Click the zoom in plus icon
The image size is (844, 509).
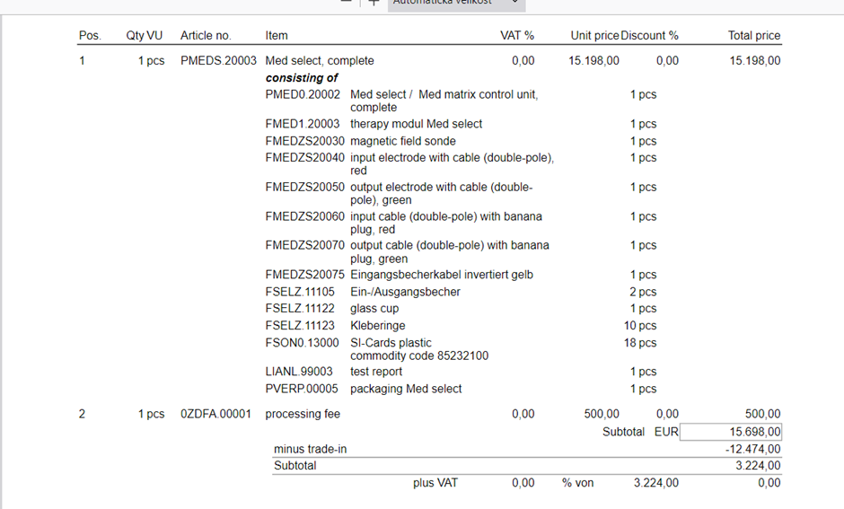(374, 3)
